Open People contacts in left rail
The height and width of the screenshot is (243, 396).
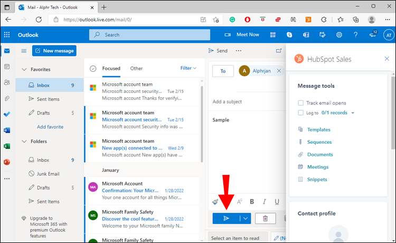(7, 82)
